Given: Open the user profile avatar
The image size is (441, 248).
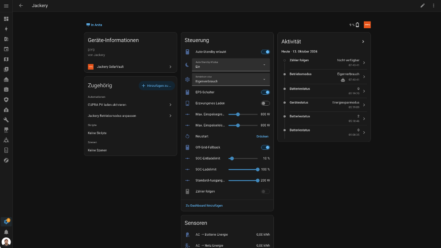Looking at the screenshot, I should pos(6,242).
